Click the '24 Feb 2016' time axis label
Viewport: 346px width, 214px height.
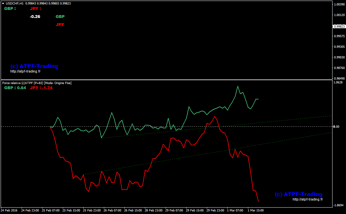[9, 210]
